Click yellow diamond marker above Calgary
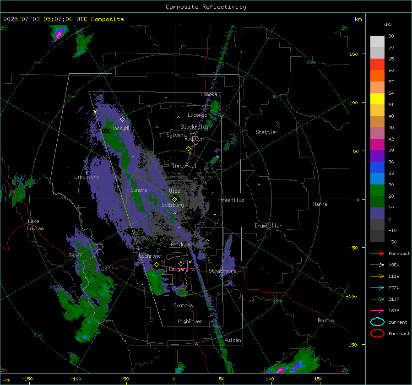 181,264
